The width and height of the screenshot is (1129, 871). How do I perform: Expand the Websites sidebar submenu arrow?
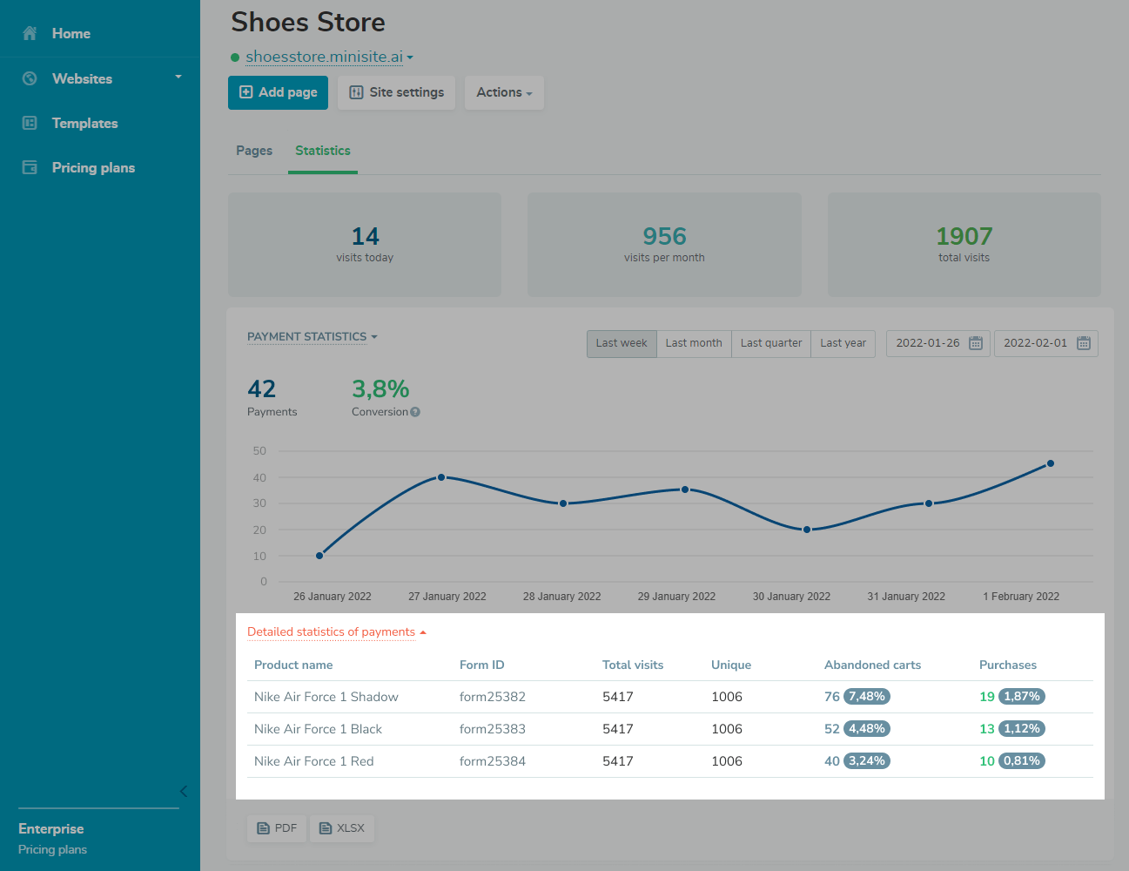point(178,78)
